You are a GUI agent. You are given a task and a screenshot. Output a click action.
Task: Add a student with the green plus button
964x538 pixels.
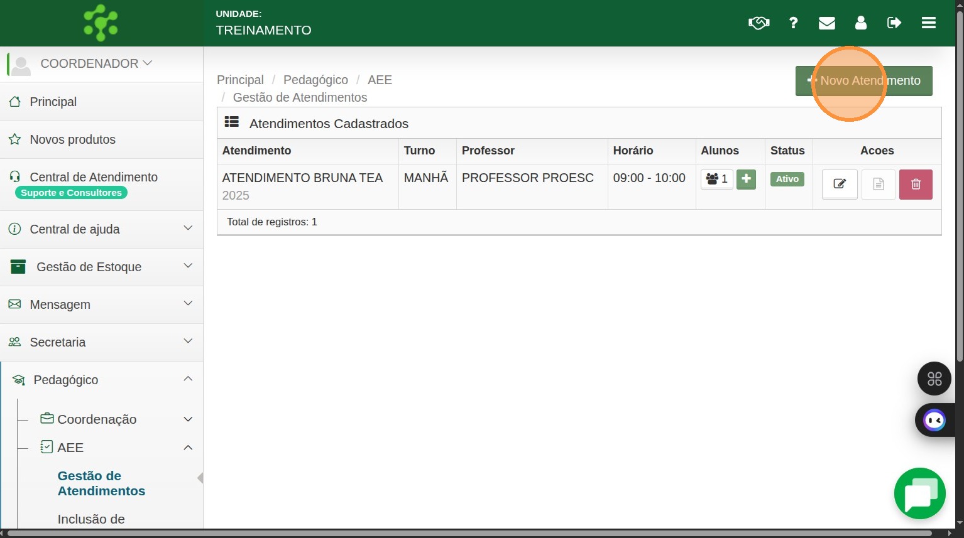[x=746, y=179]
